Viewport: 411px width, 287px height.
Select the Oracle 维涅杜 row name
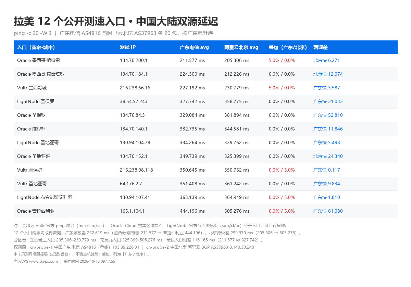(31, 129)
